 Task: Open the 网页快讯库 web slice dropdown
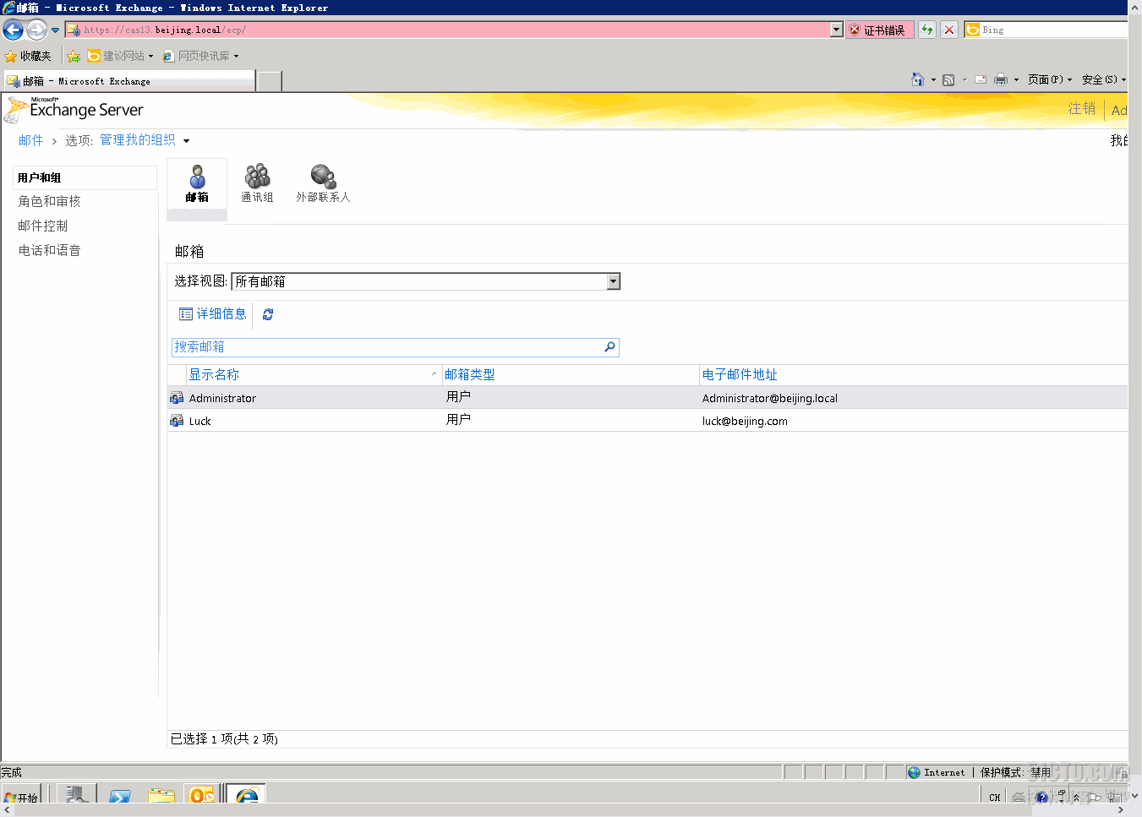tap(201, 56)
